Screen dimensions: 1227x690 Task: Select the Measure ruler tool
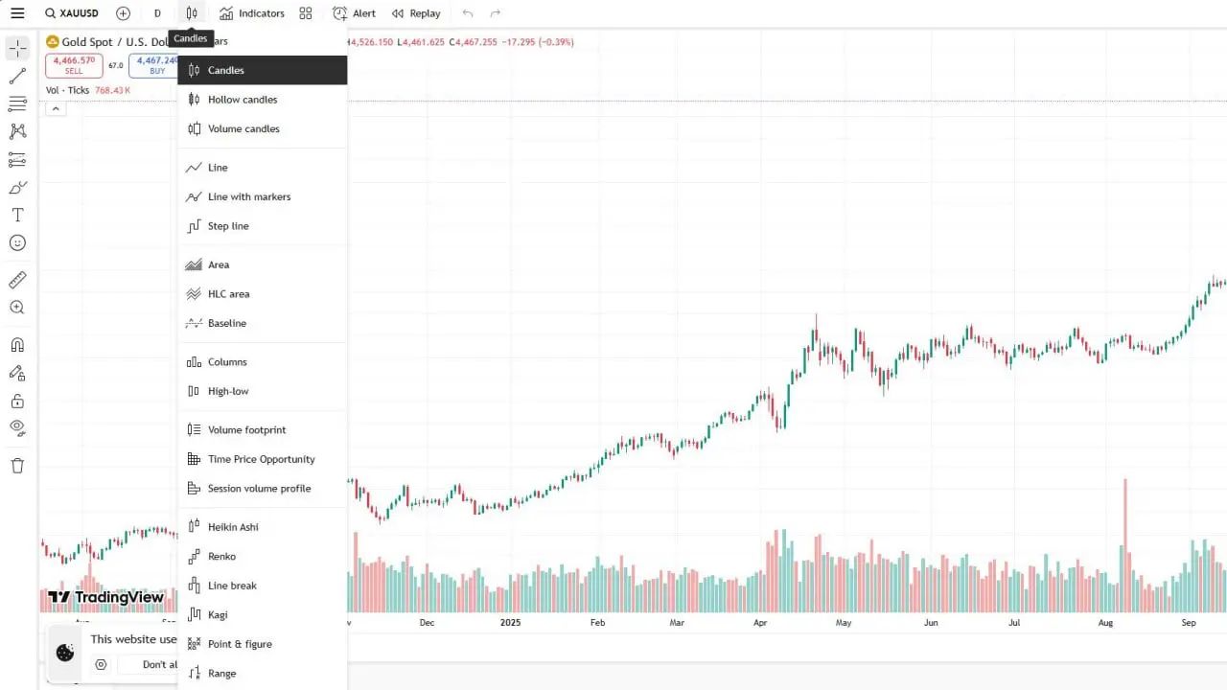click(17, 280)
